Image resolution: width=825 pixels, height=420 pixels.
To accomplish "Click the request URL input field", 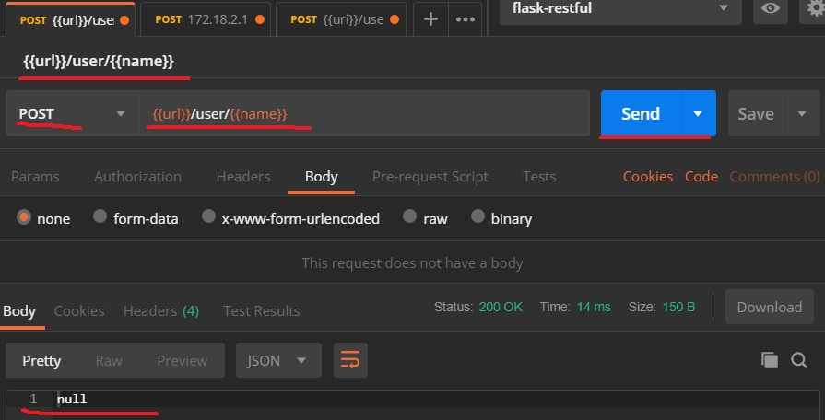I will 364,113.
